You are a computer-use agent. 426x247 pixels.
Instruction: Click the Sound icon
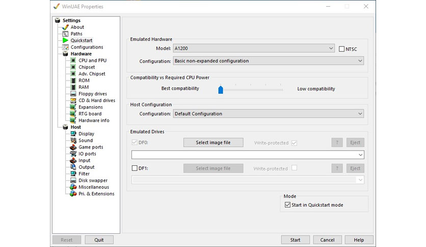(x=73, y=140)
